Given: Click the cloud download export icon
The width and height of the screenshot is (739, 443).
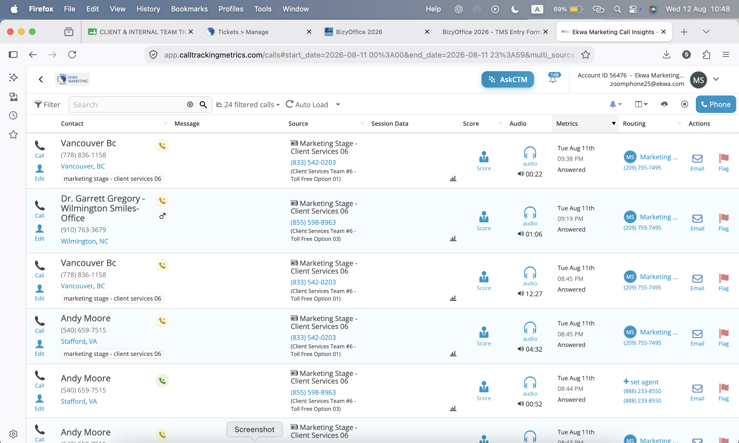Looking at the screenshot, I should coord(664,104).
